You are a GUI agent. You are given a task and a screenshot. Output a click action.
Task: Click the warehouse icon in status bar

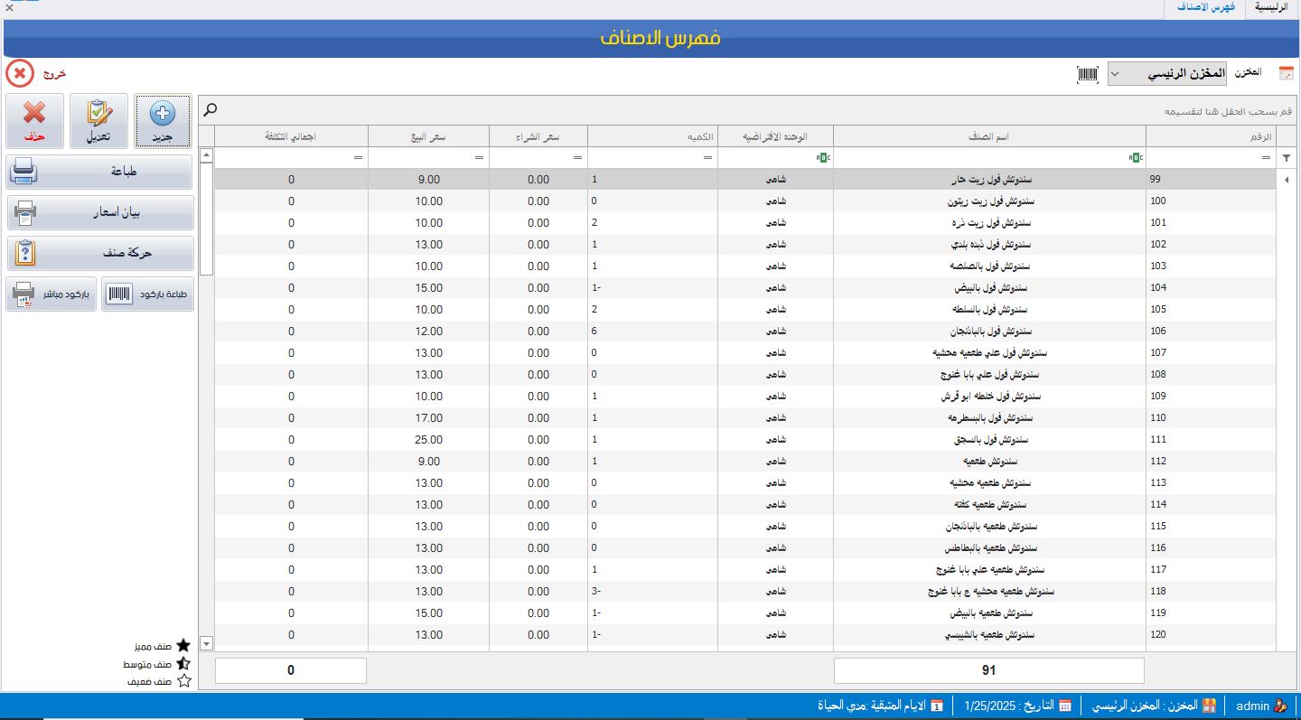[1208, 706]
